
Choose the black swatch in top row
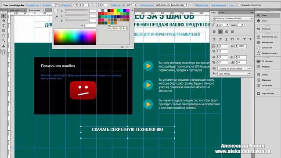(x=109, y=11)
